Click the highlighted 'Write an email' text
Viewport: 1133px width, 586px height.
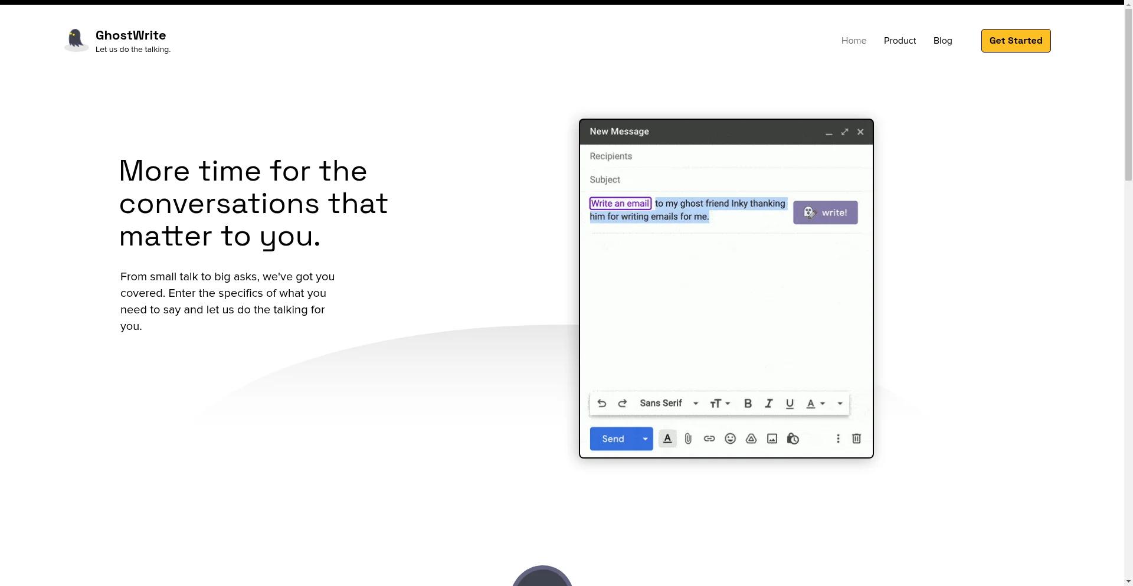pyautogui.click(x=620, y=204)
